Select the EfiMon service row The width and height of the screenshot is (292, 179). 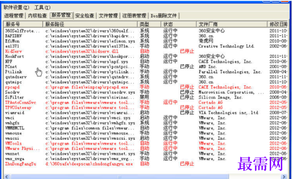[146, 41]
